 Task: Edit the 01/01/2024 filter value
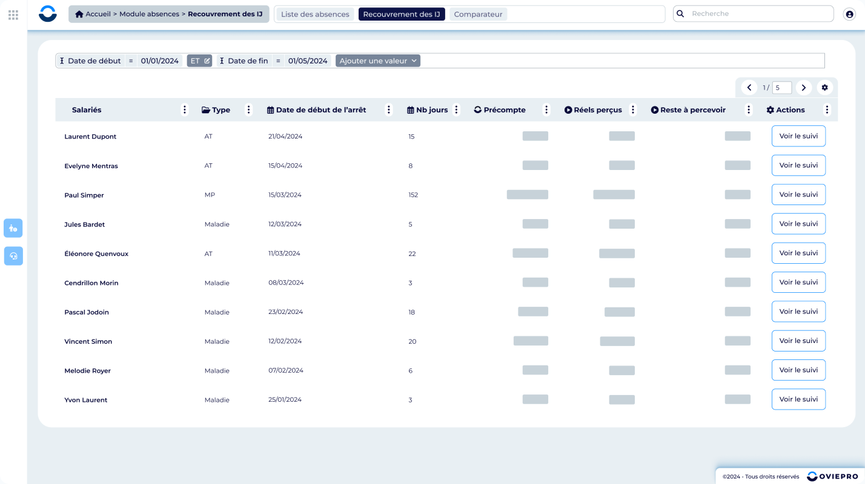point(160,60)
